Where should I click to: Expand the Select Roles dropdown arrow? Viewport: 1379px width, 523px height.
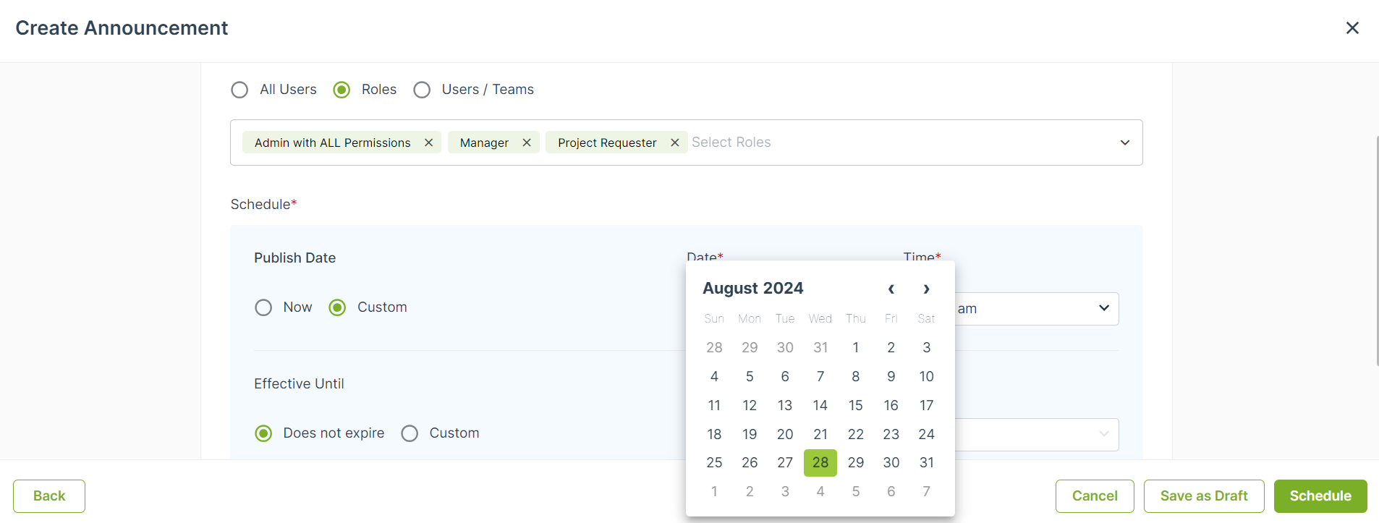pos(1125,143)
